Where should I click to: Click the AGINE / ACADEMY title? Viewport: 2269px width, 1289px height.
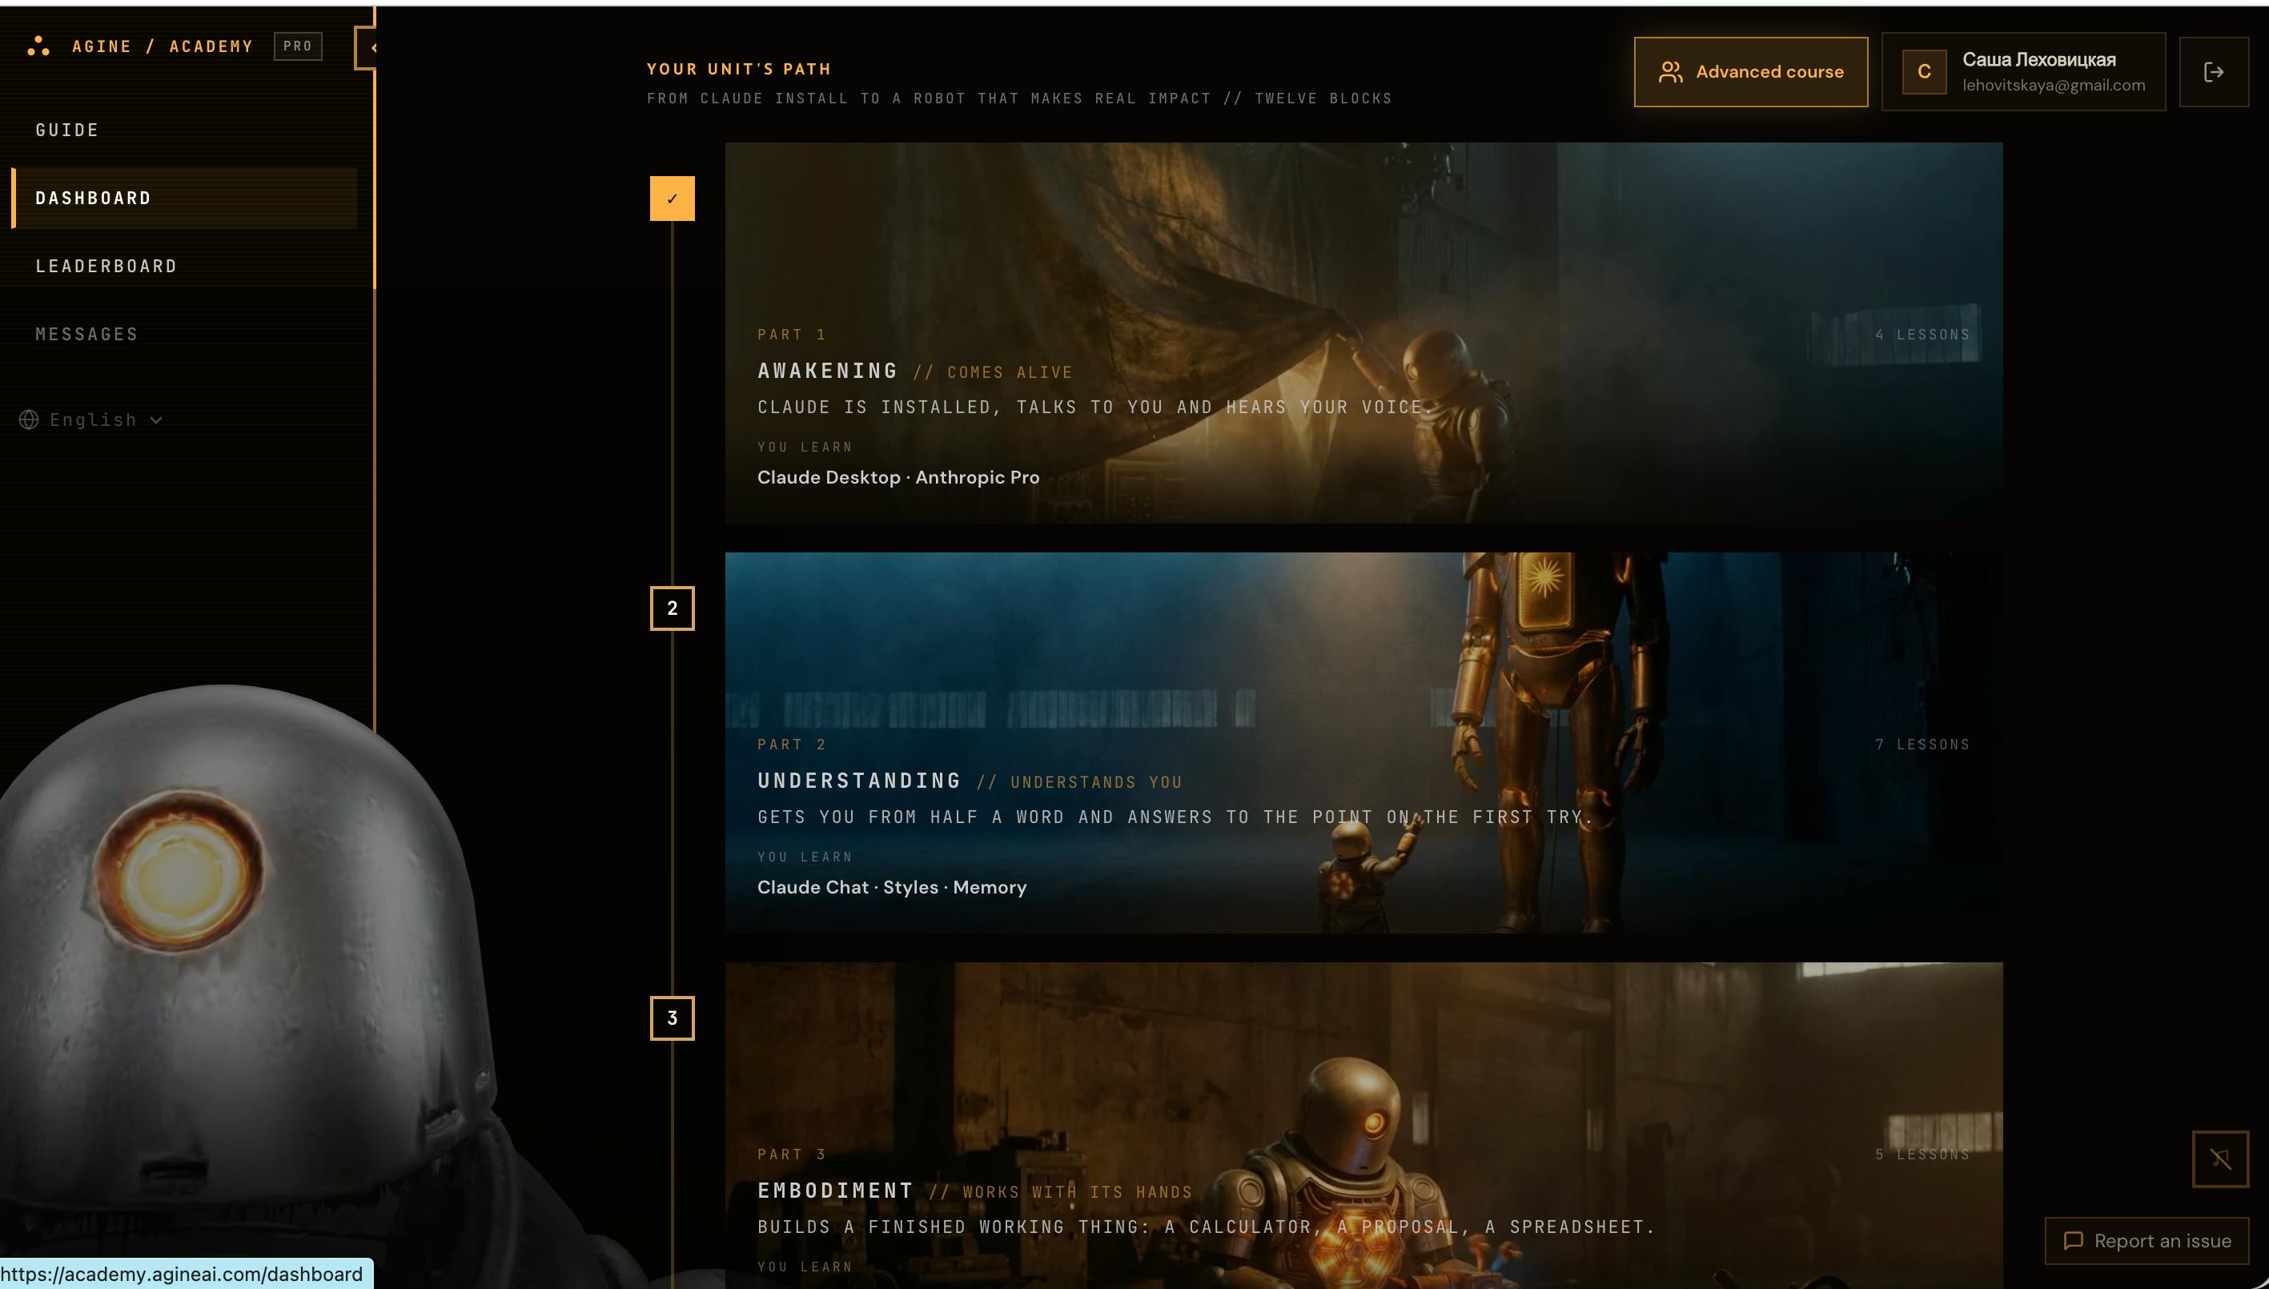pyautogui.click(x=162, y=46)
